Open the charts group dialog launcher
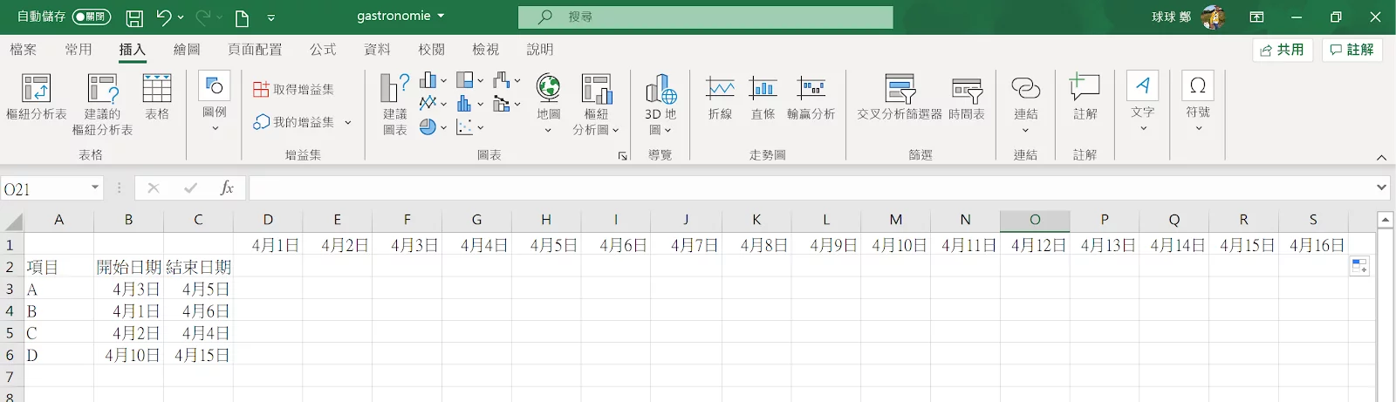 (622, 156)
